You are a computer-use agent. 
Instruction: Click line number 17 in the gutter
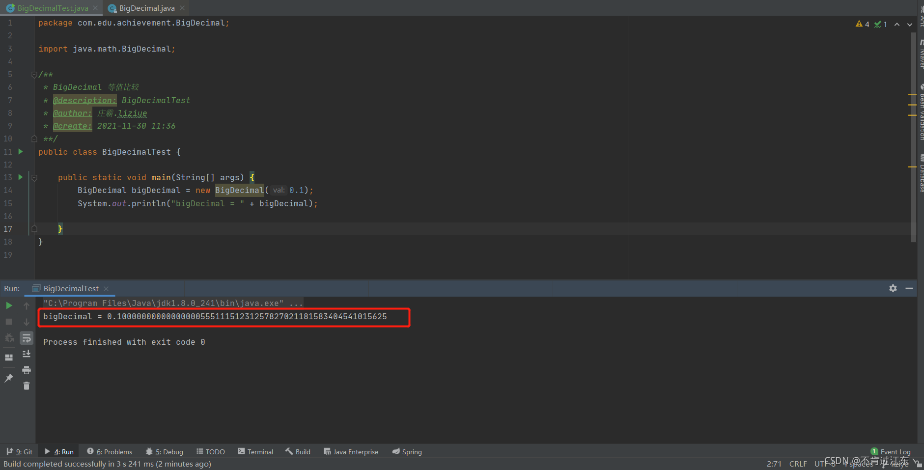[x=8, y=229]
